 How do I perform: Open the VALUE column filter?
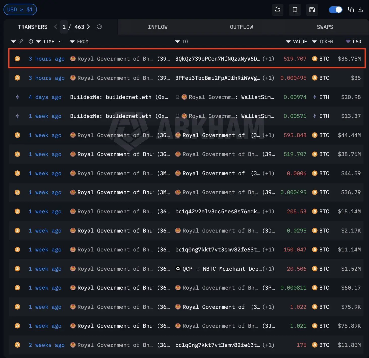tap(288, 41)
